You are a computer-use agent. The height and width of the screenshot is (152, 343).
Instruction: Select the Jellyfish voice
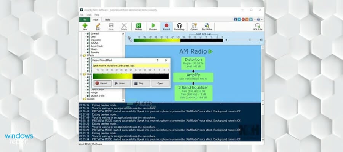point(95,43)
